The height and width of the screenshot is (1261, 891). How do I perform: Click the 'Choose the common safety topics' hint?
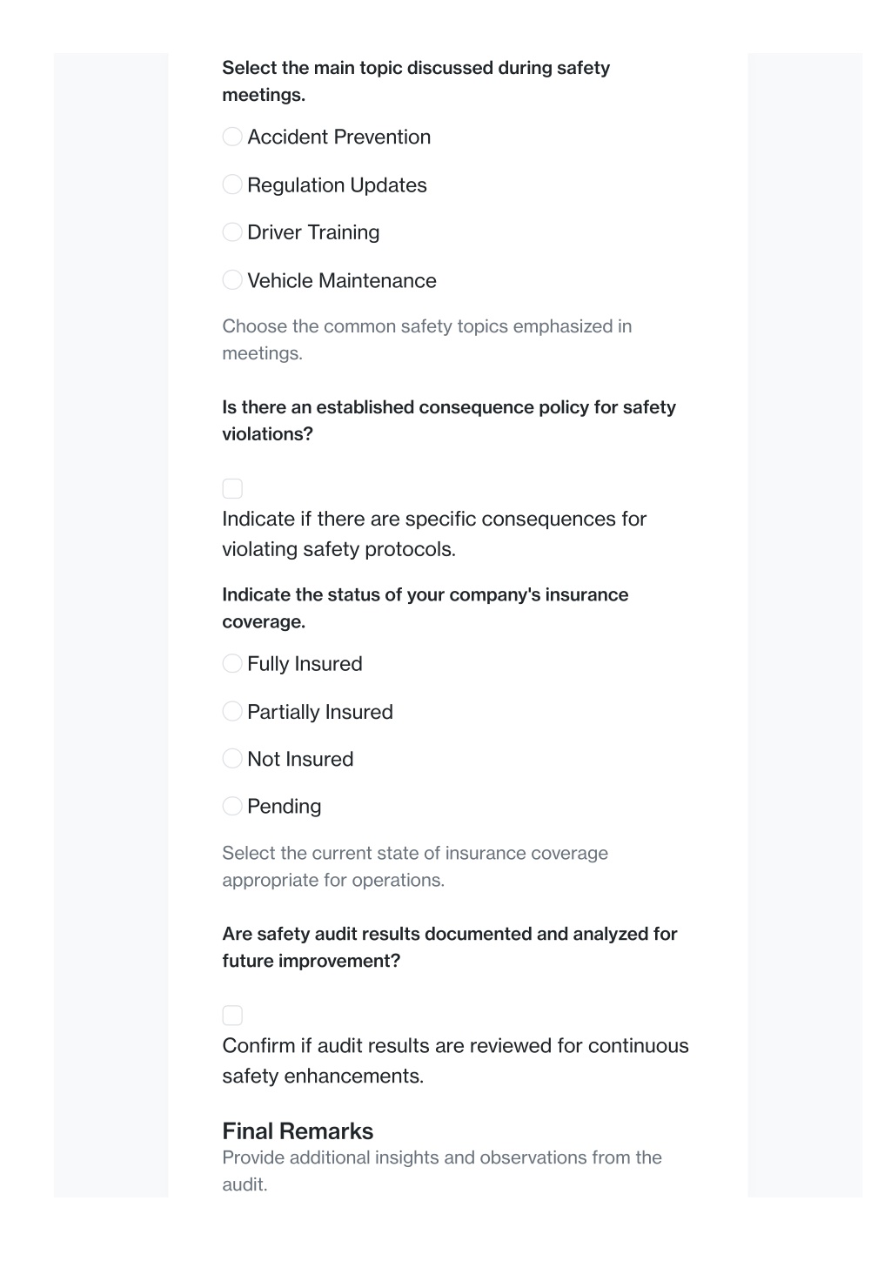click(x=427, y=339)
